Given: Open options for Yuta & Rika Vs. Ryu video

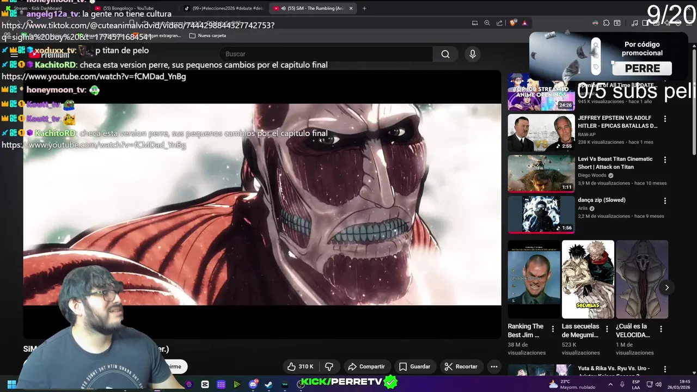Looking at the screenshot, I should coord(665,370).
